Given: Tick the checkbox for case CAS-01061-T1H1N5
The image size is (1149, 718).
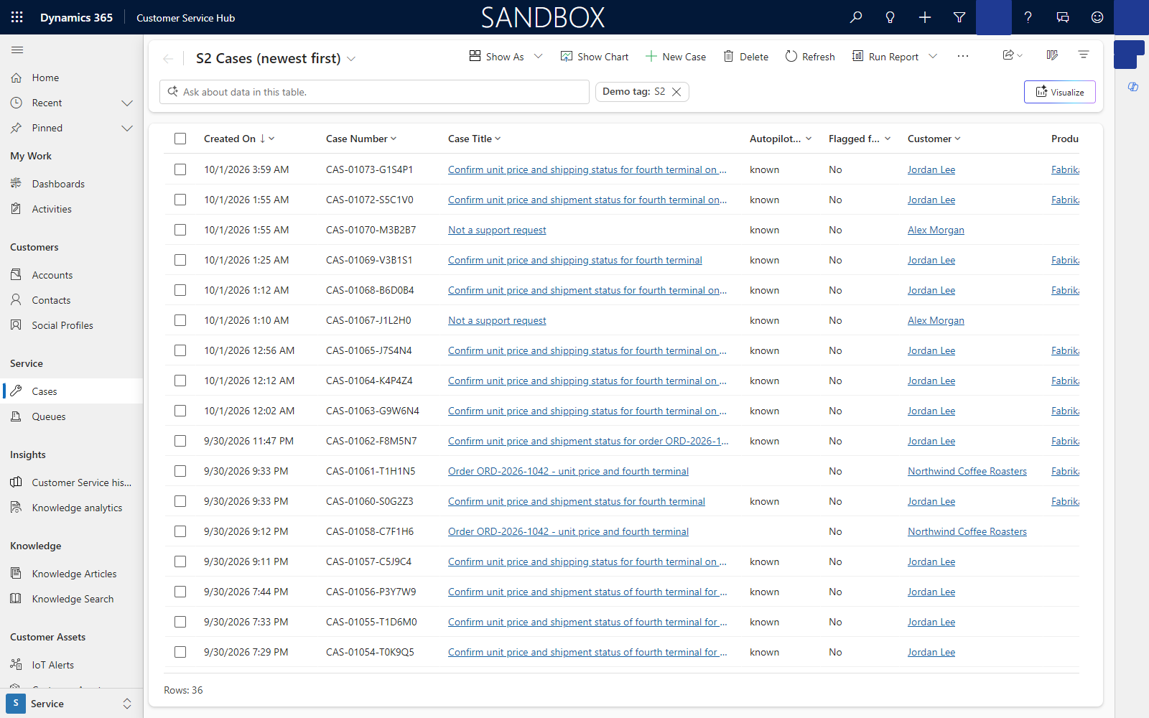Looking at the screenshot, I should tap(180, 471).
